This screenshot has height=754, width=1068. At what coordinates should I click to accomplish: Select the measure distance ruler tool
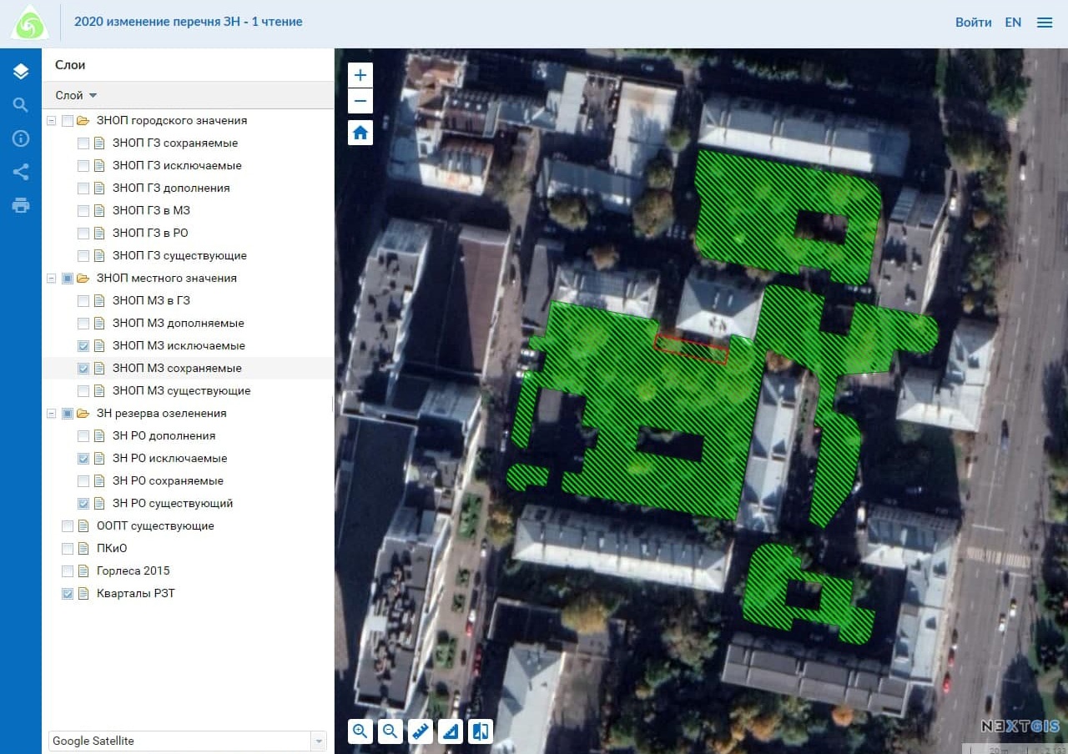click(x=421, y=731)
